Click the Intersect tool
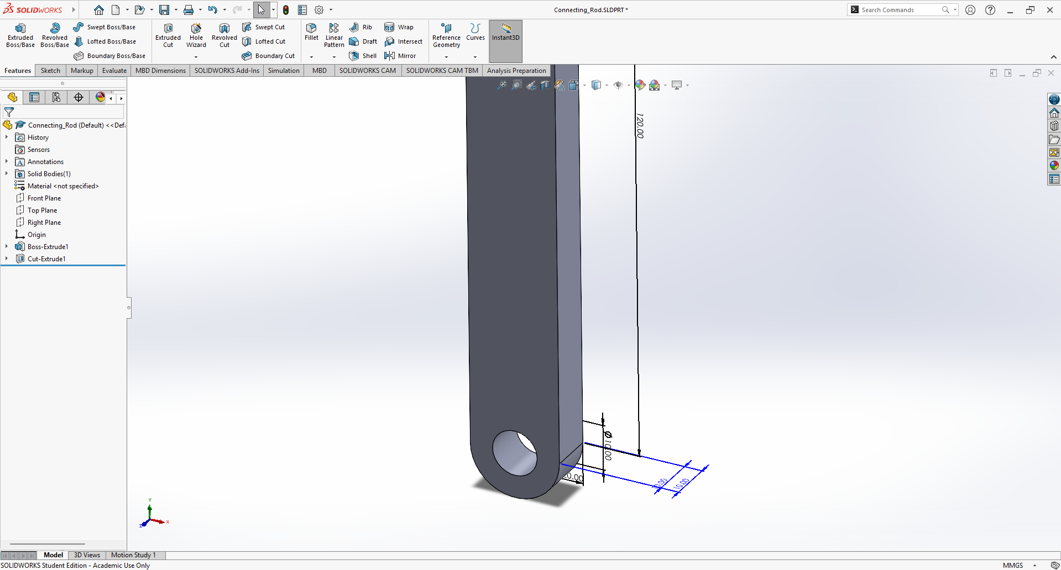 [404, 41]
